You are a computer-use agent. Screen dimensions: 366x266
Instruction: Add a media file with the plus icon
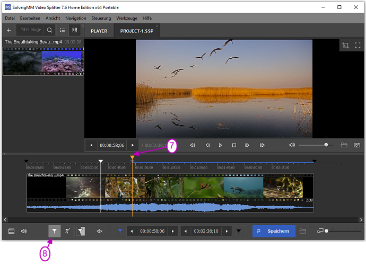tap(9, 30)
